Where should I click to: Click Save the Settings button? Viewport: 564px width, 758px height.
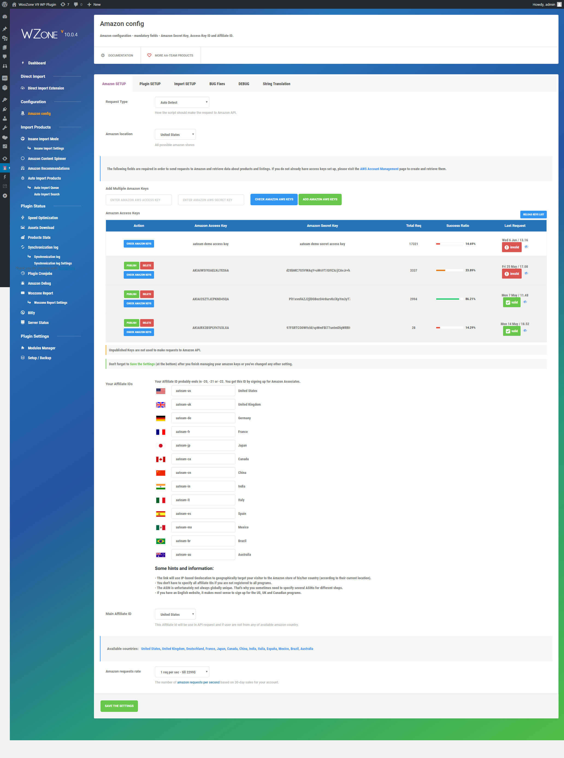[x=119, y=706]
